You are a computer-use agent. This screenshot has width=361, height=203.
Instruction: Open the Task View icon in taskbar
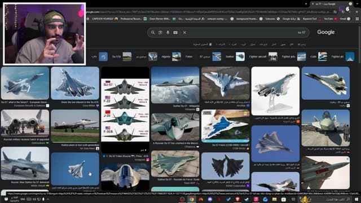pyautogui.click(x=293, y=199)
